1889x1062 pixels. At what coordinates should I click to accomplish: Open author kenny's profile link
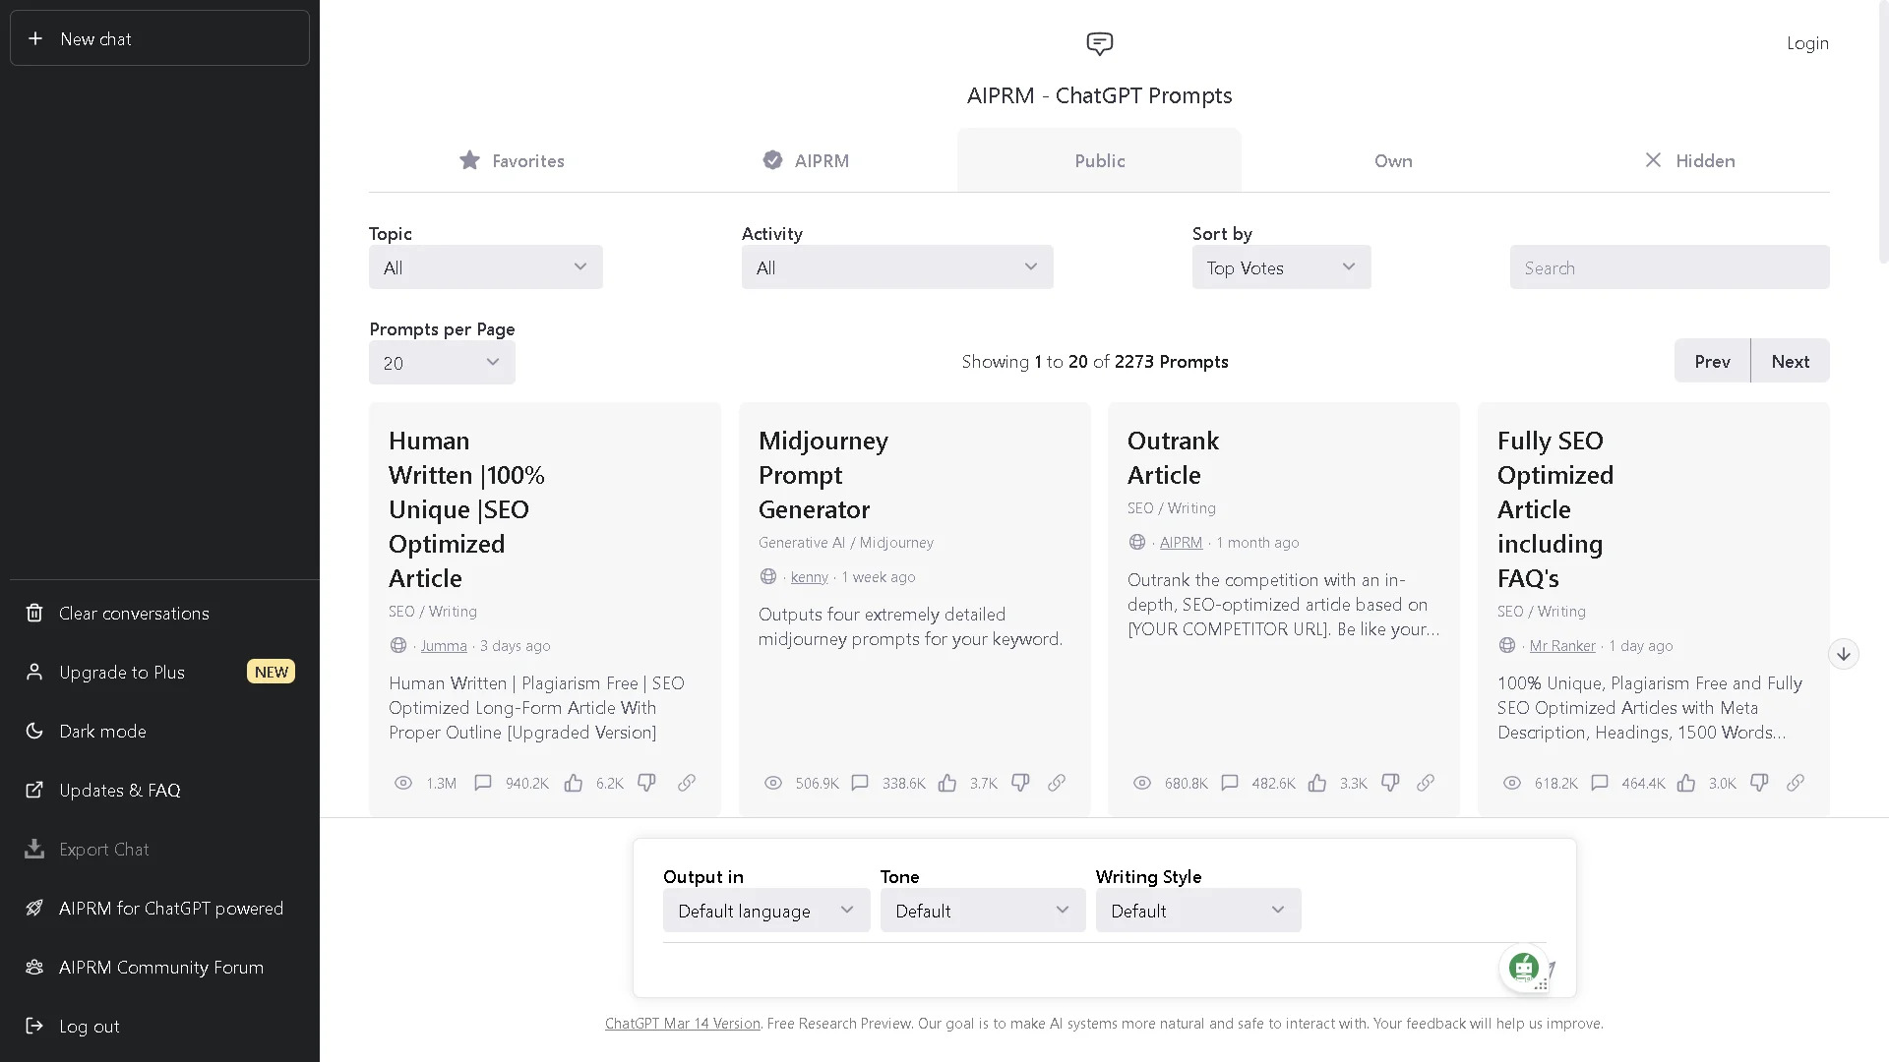coord(810,577)
